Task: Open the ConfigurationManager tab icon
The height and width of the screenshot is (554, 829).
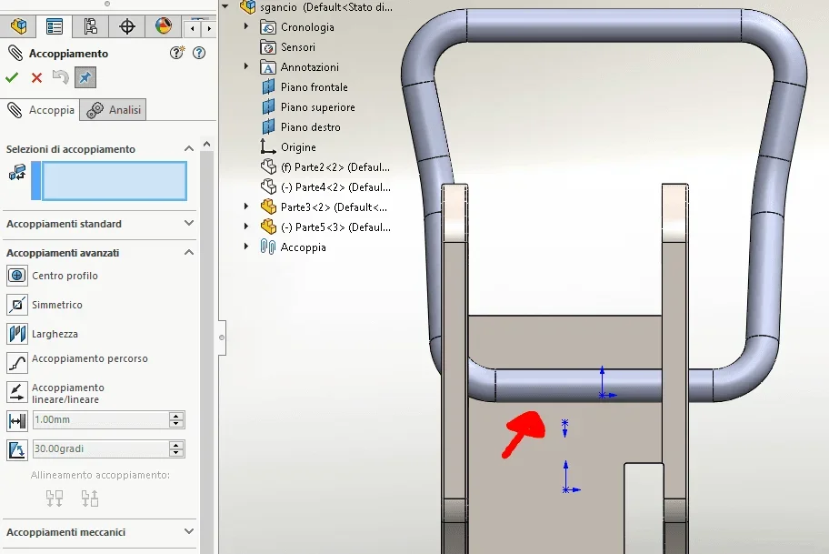Action: pos(90,26)
